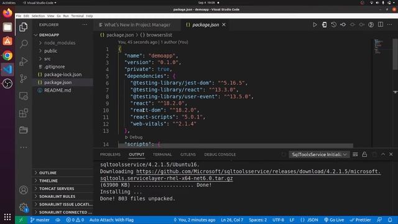Run the file with play button
398x224 pixels.
[315, 25]
